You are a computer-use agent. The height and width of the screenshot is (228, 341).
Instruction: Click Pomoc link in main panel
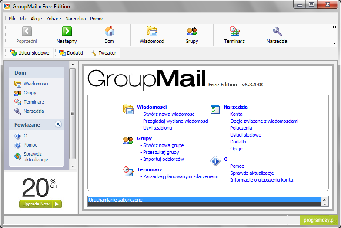237,166
